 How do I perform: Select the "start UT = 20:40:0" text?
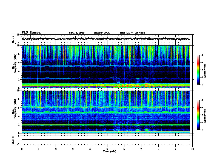tap(132, 33)
